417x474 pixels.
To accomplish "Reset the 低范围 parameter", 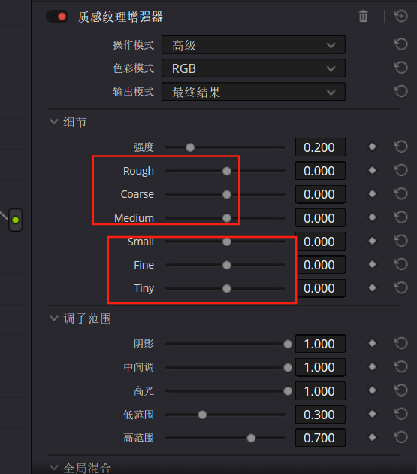I will coord(401,414).
